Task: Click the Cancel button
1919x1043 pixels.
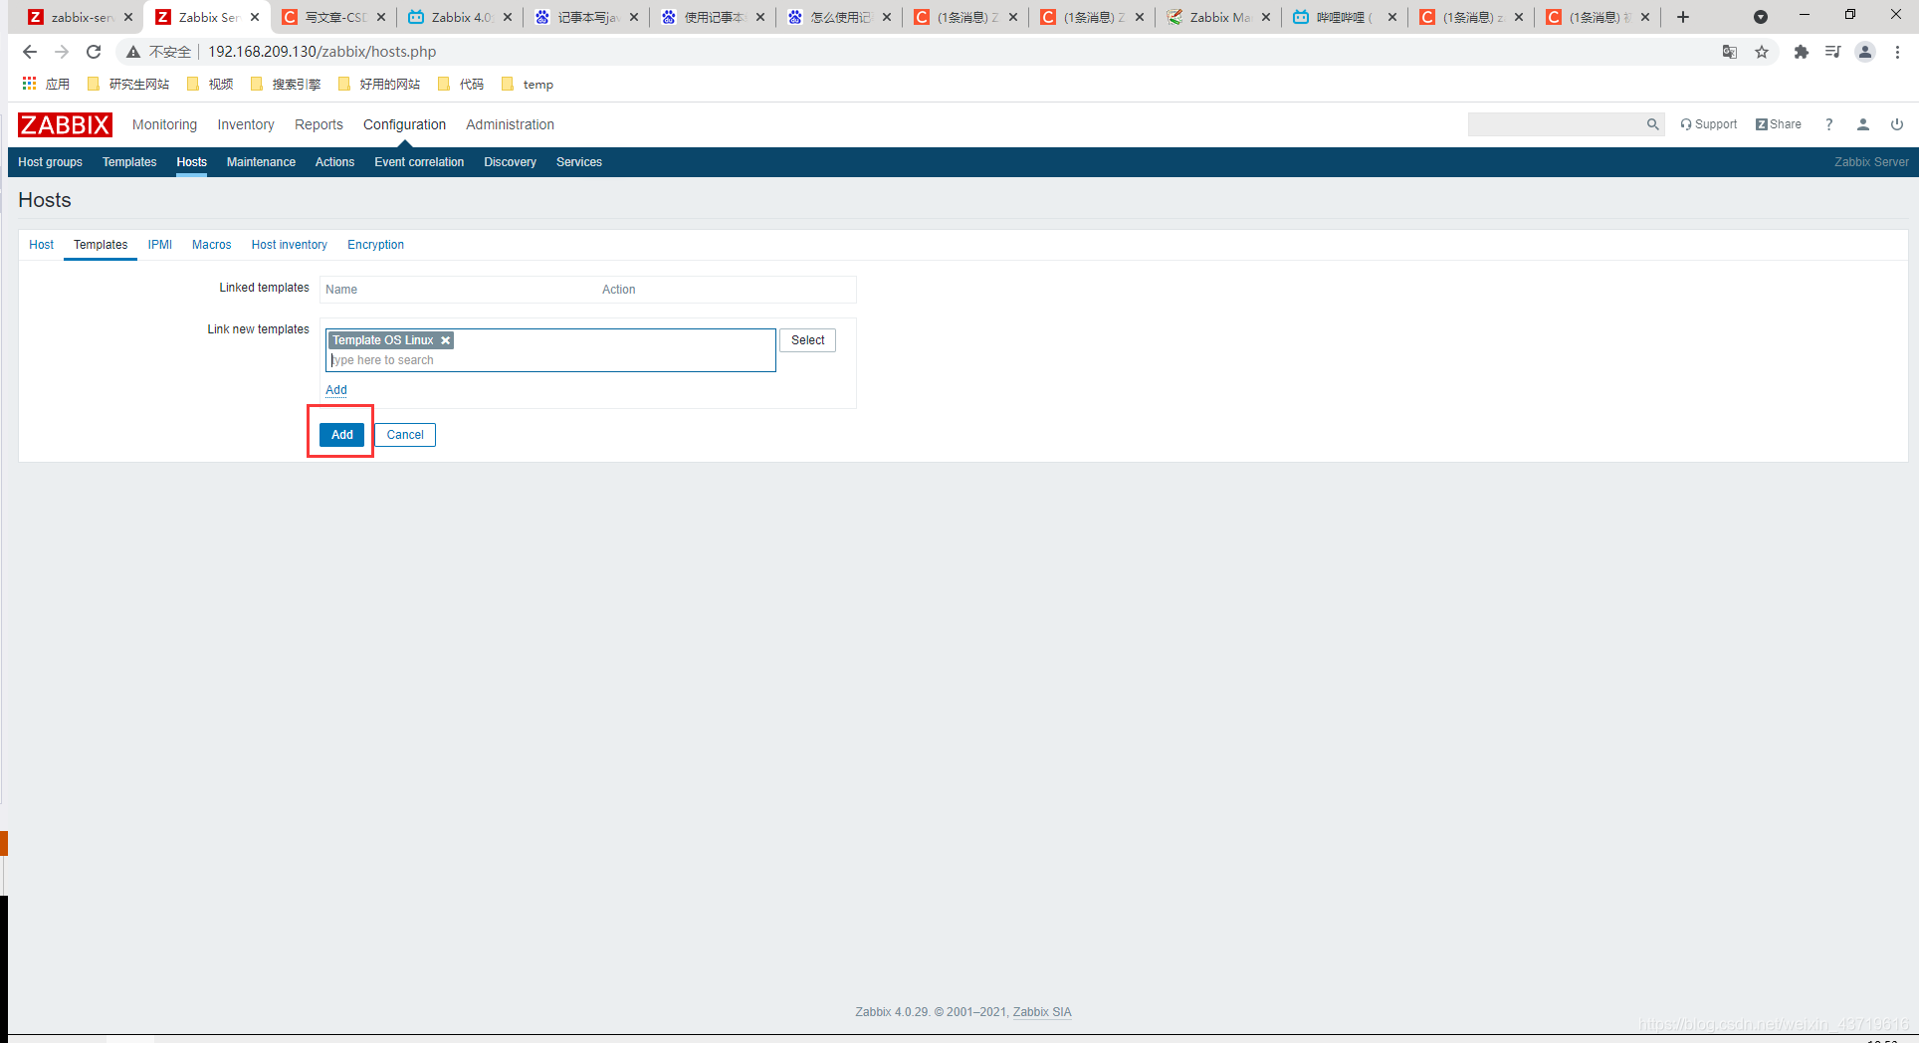Action: coord(405,435)
